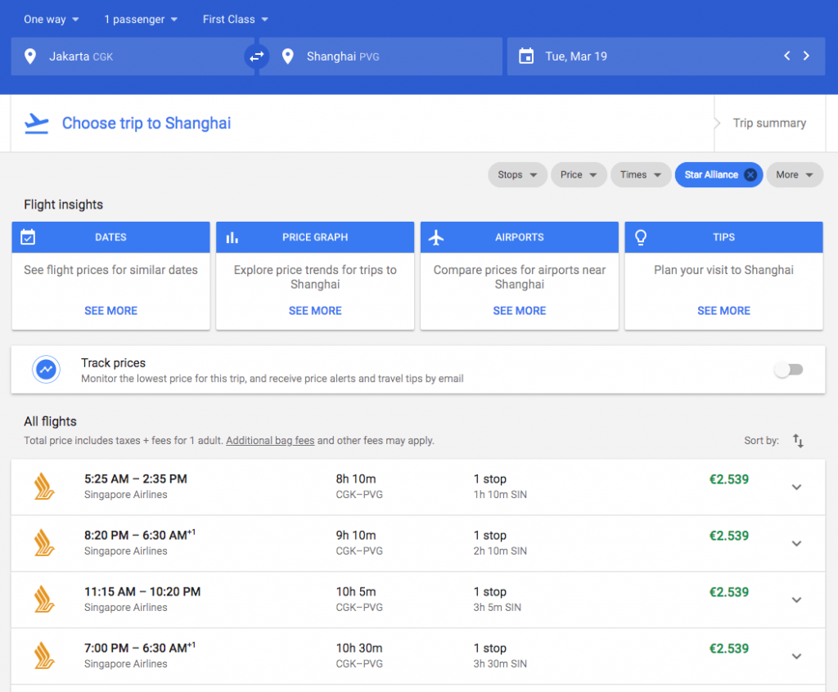Click the 3h 5m SIN layover text
838x692 pixels.
497,608
